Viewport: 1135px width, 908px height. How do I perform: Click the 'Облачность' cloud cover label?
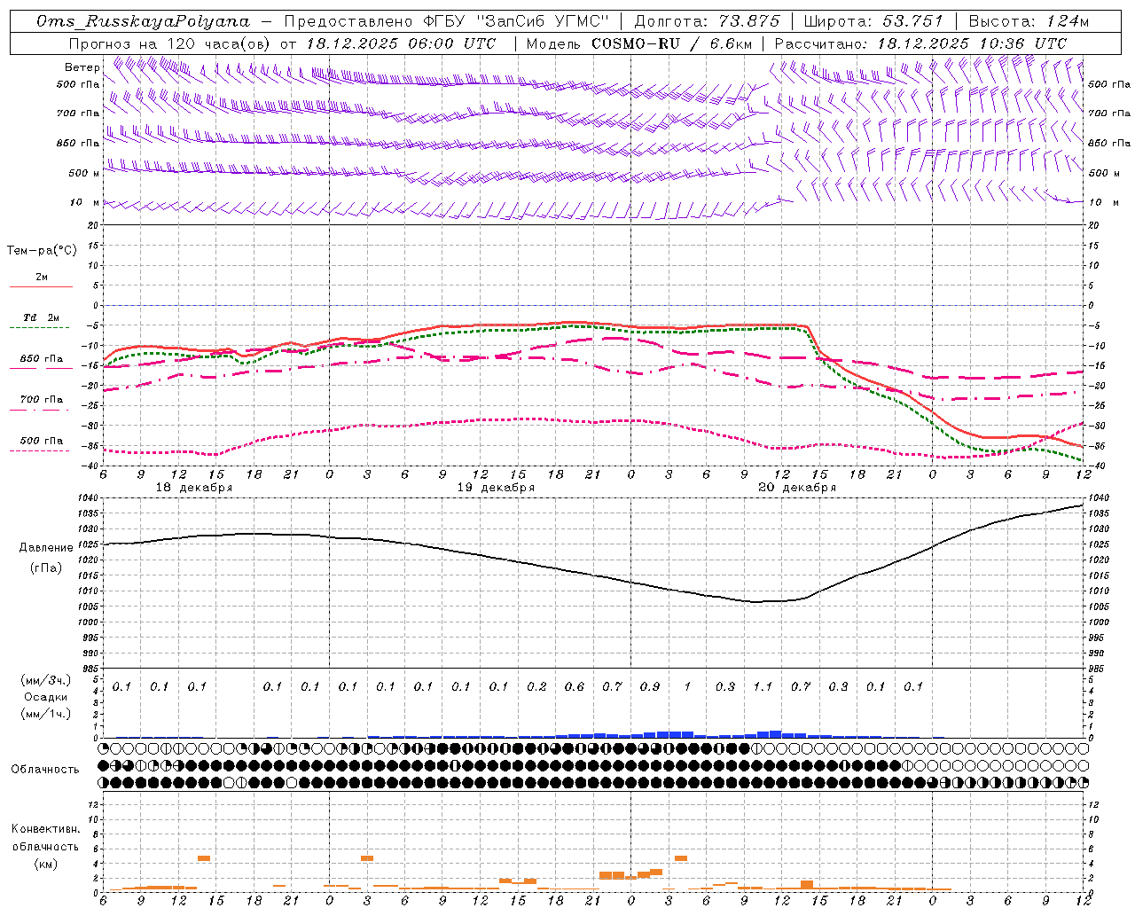[x=45, y=769]
